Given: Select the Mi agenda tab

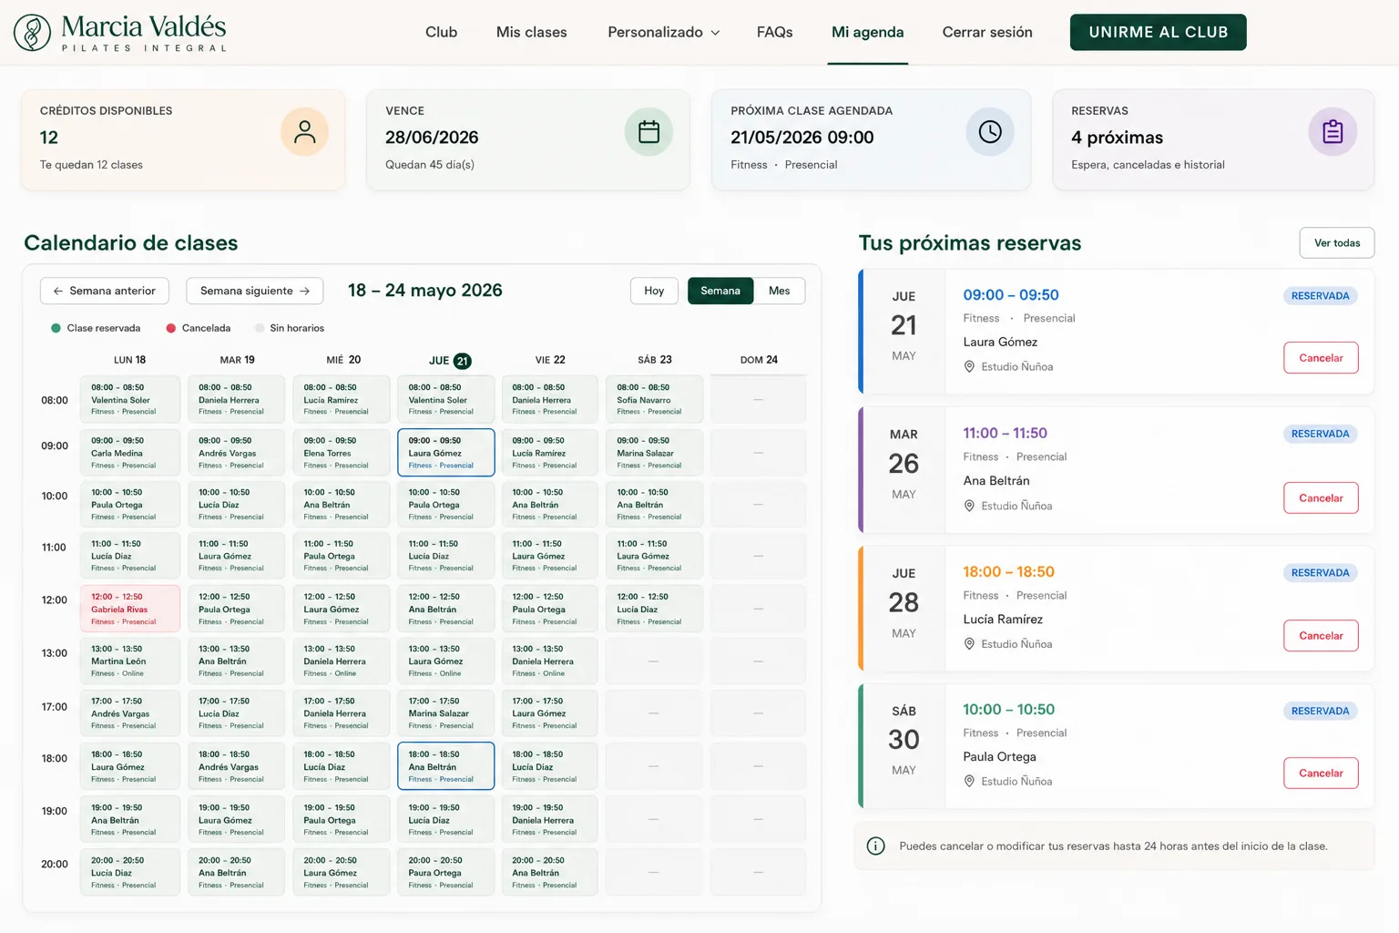Looking at the screenshot, I should (868, 32).
